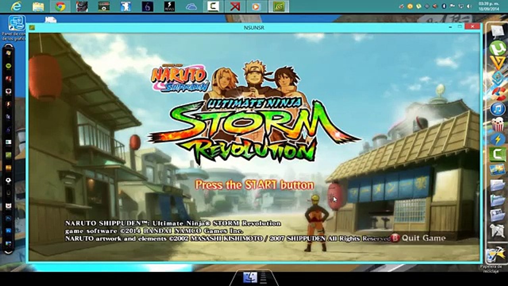Close the NSUNSR game window

[472, 27]
